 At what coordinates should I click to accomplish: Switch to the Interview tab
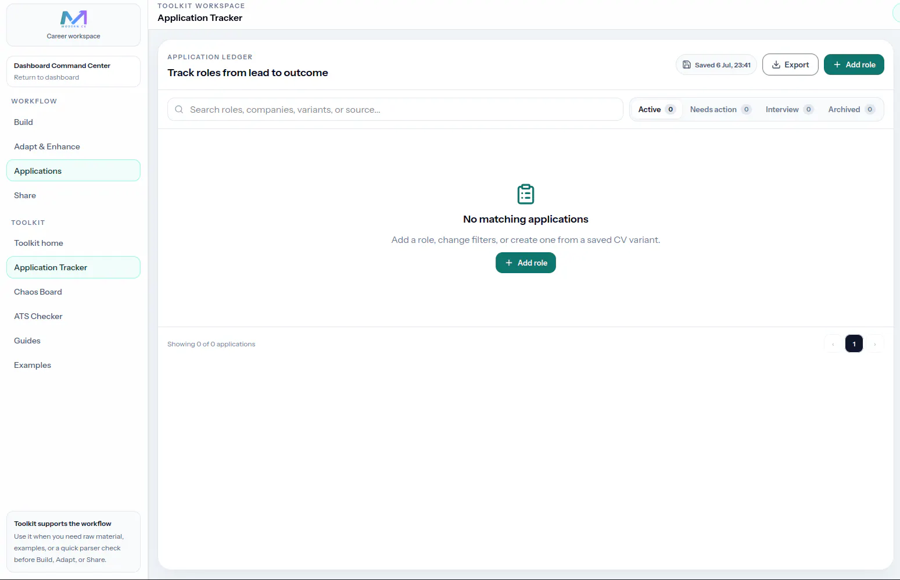tap(789, 109)
